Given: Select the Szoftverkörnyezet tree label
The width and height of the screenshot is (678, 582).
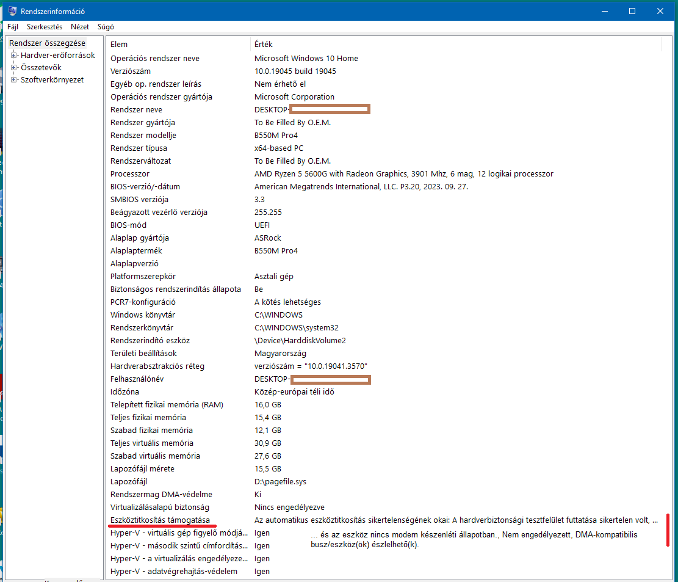Looking at the screenshot, I should click(52, 79).
